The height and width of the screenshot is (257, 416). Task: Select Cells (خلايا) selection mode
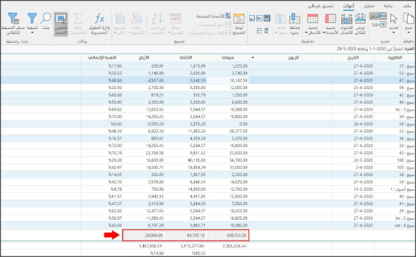pos(379,25)
